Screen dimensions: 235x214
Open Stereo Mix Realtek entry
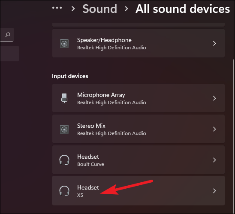139,129
